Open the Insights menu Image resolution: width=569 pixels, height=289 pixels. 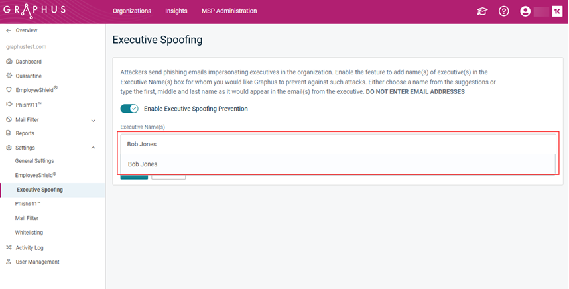[x=176, y=11]
